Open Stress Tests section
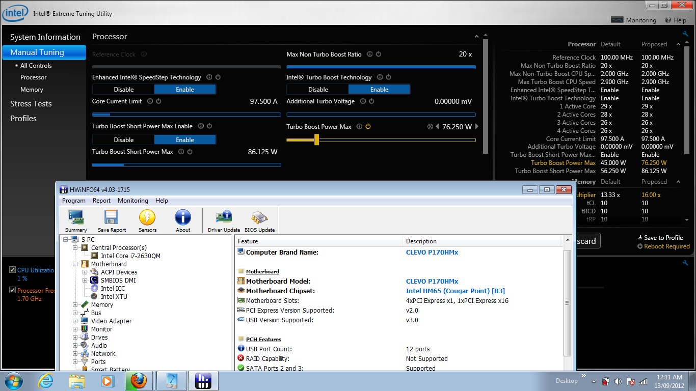This screenshot has width=696, height=391. pyautogui.click(x=31, y=104)
